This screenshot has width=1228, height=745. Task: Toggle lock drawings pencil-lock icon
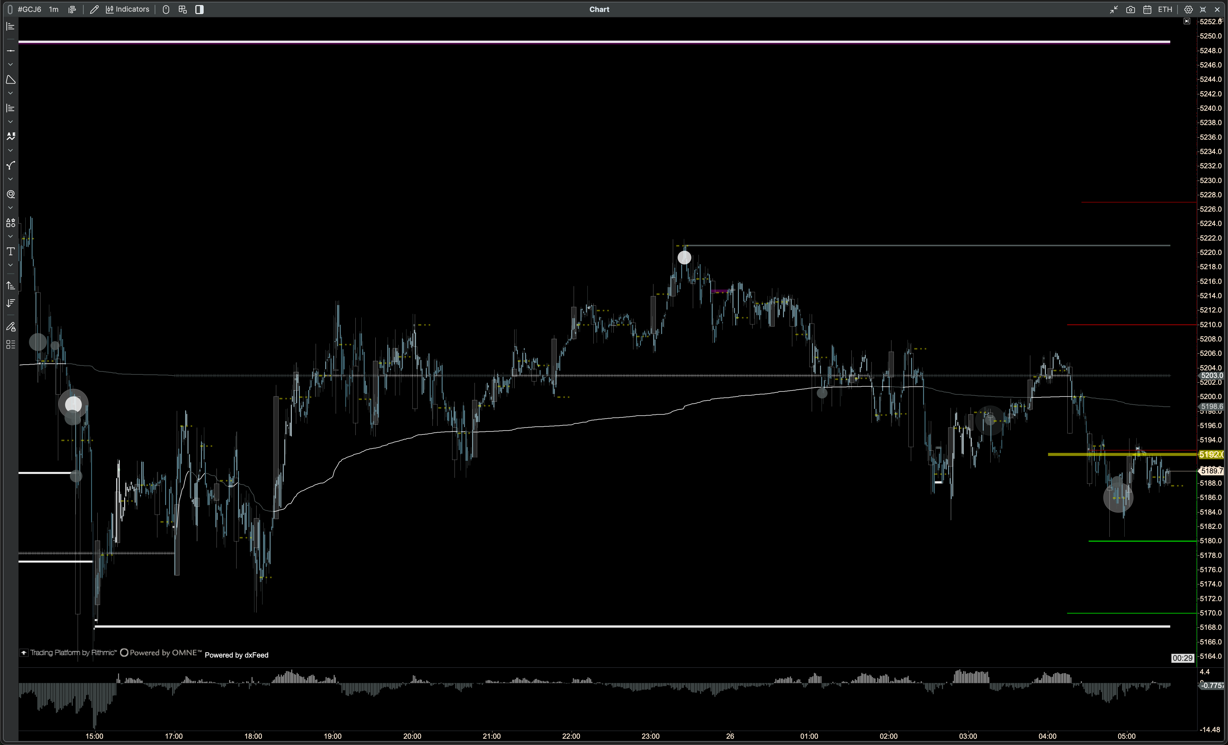[x=10, y=327]
